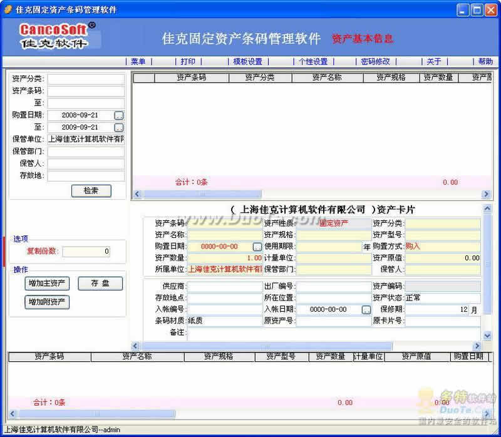Open the 打印 menu

point(188,61)
